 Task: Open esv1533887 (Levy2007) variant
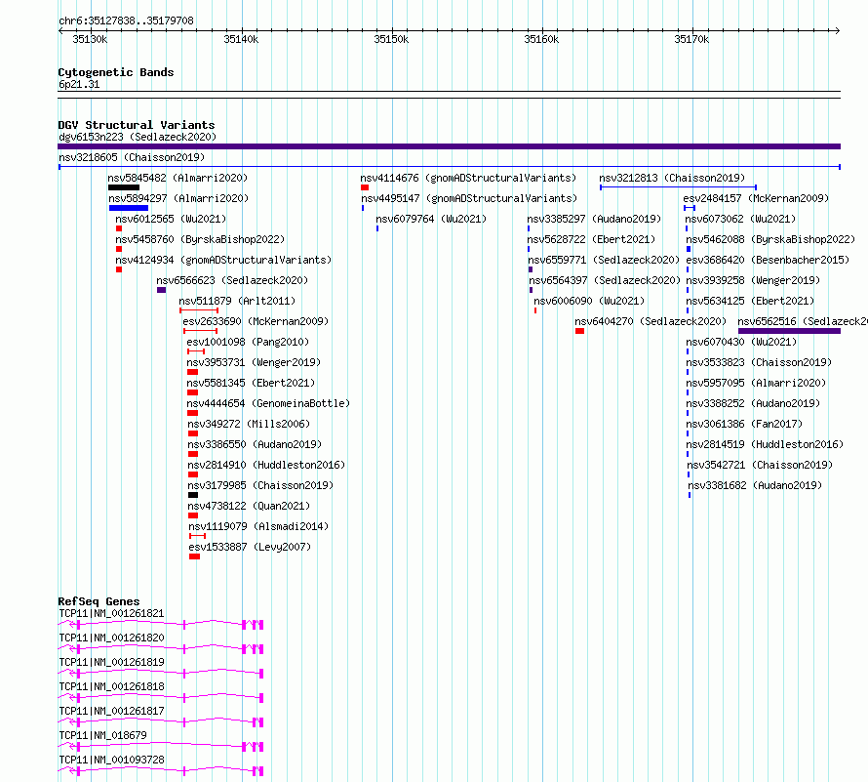point(250,547)
